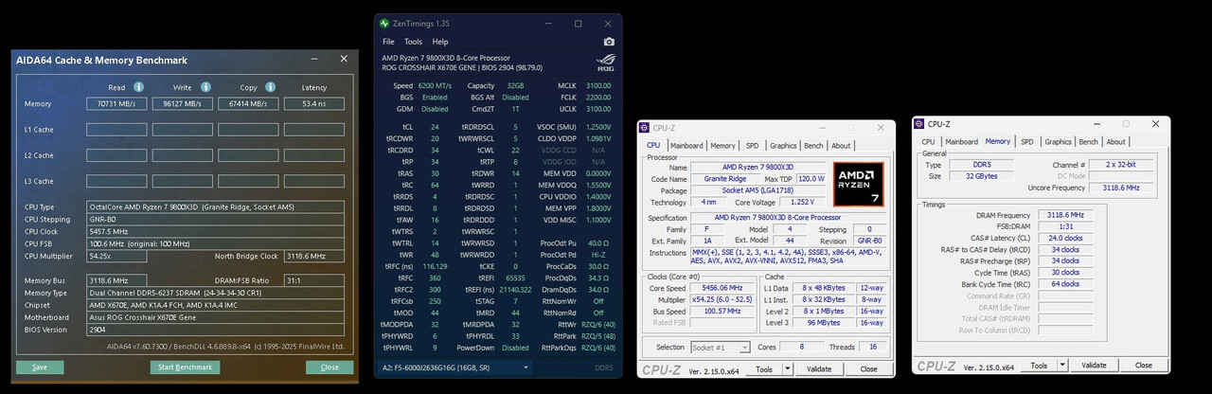Click Tools button in CPU-Z CPU window

(765, 369)
